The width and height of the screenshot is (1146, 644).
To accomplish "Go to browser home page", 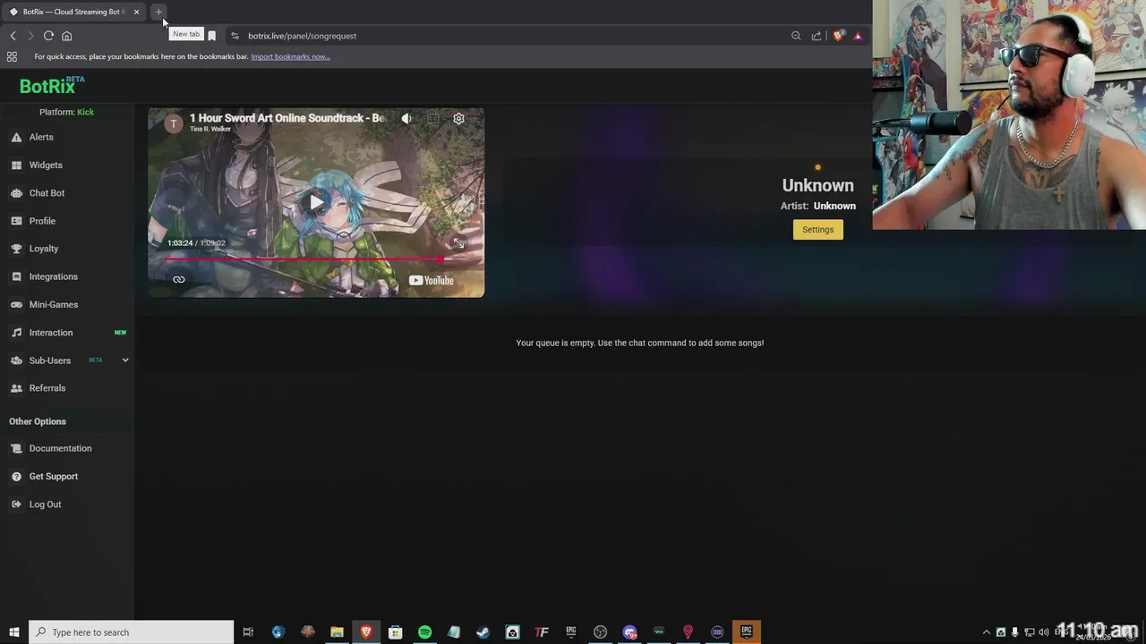I will (66, 36).
